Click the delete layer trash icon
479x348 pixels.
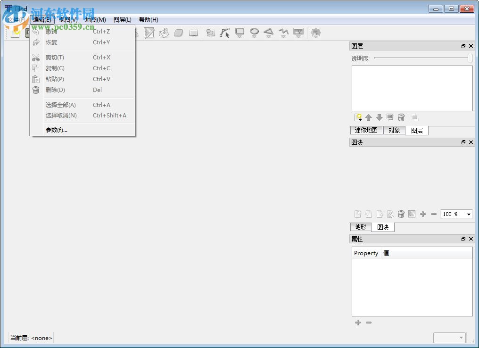(x=401, y=117)
